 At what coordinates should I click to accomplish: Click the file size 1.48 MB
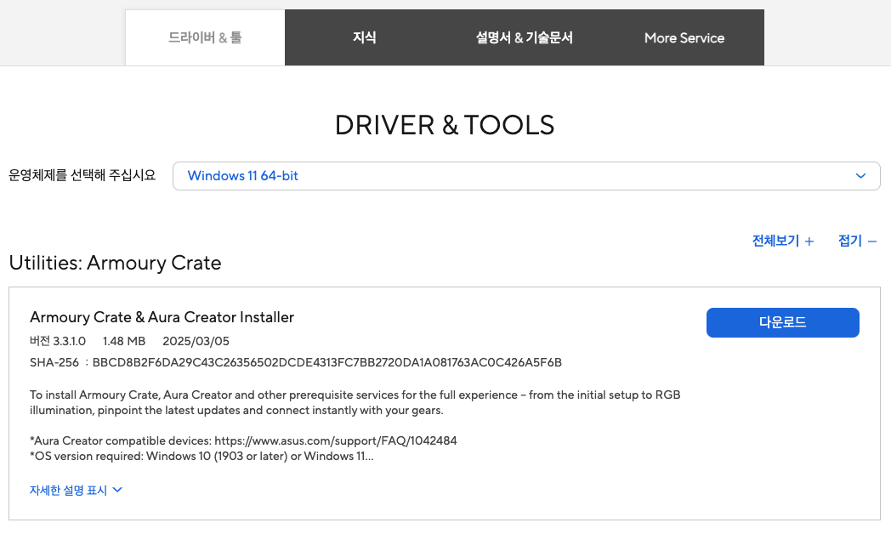[124, 342]
